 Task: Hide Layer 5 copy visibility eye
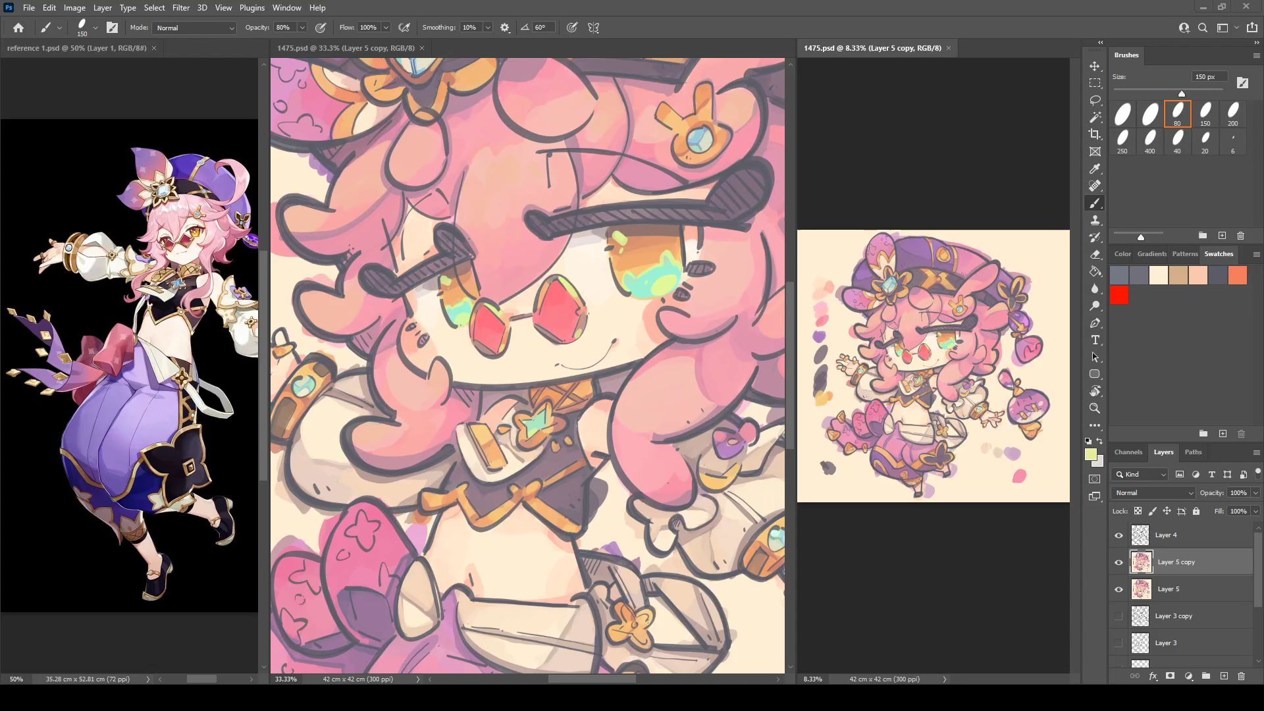tap(1119, 562)
